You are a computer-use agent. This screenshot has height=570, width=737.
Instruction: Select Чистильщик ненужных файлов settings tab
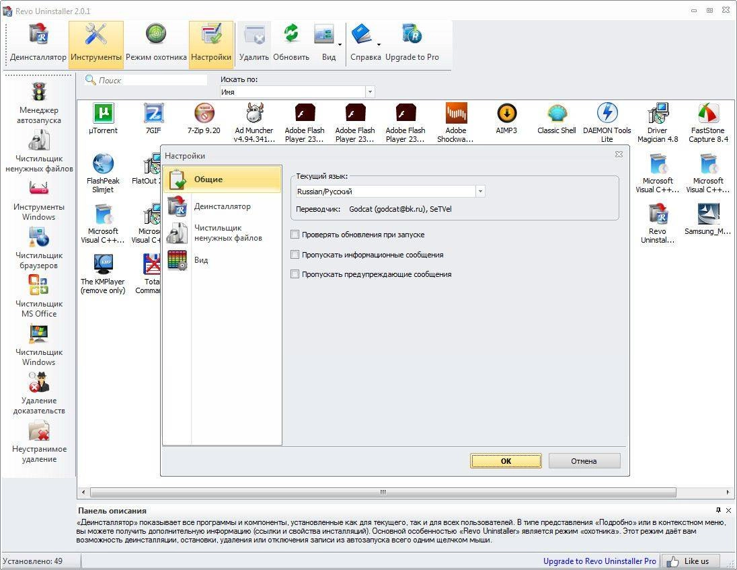[223, 233]
